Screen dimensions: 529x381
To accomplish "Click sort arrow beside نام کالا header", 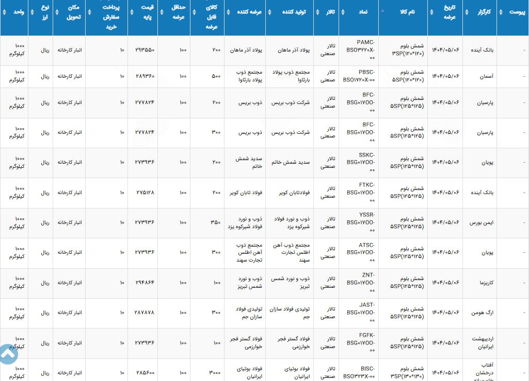I will click(382, 10).
